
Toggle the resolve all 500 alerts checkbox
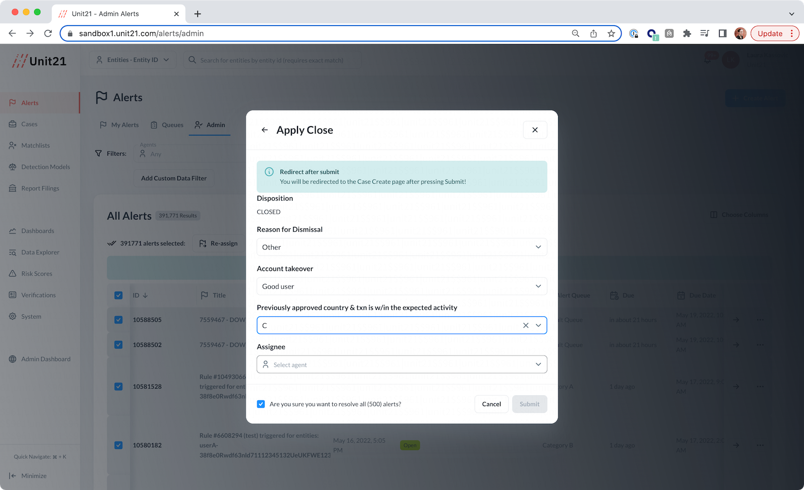tap(261, 404)
